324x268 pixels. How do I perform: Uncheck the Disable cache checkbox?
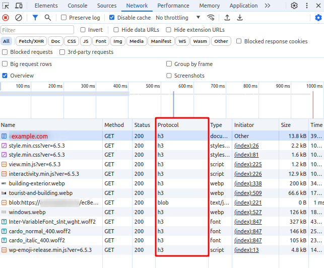pyautogui.click(x=111, y=18)
